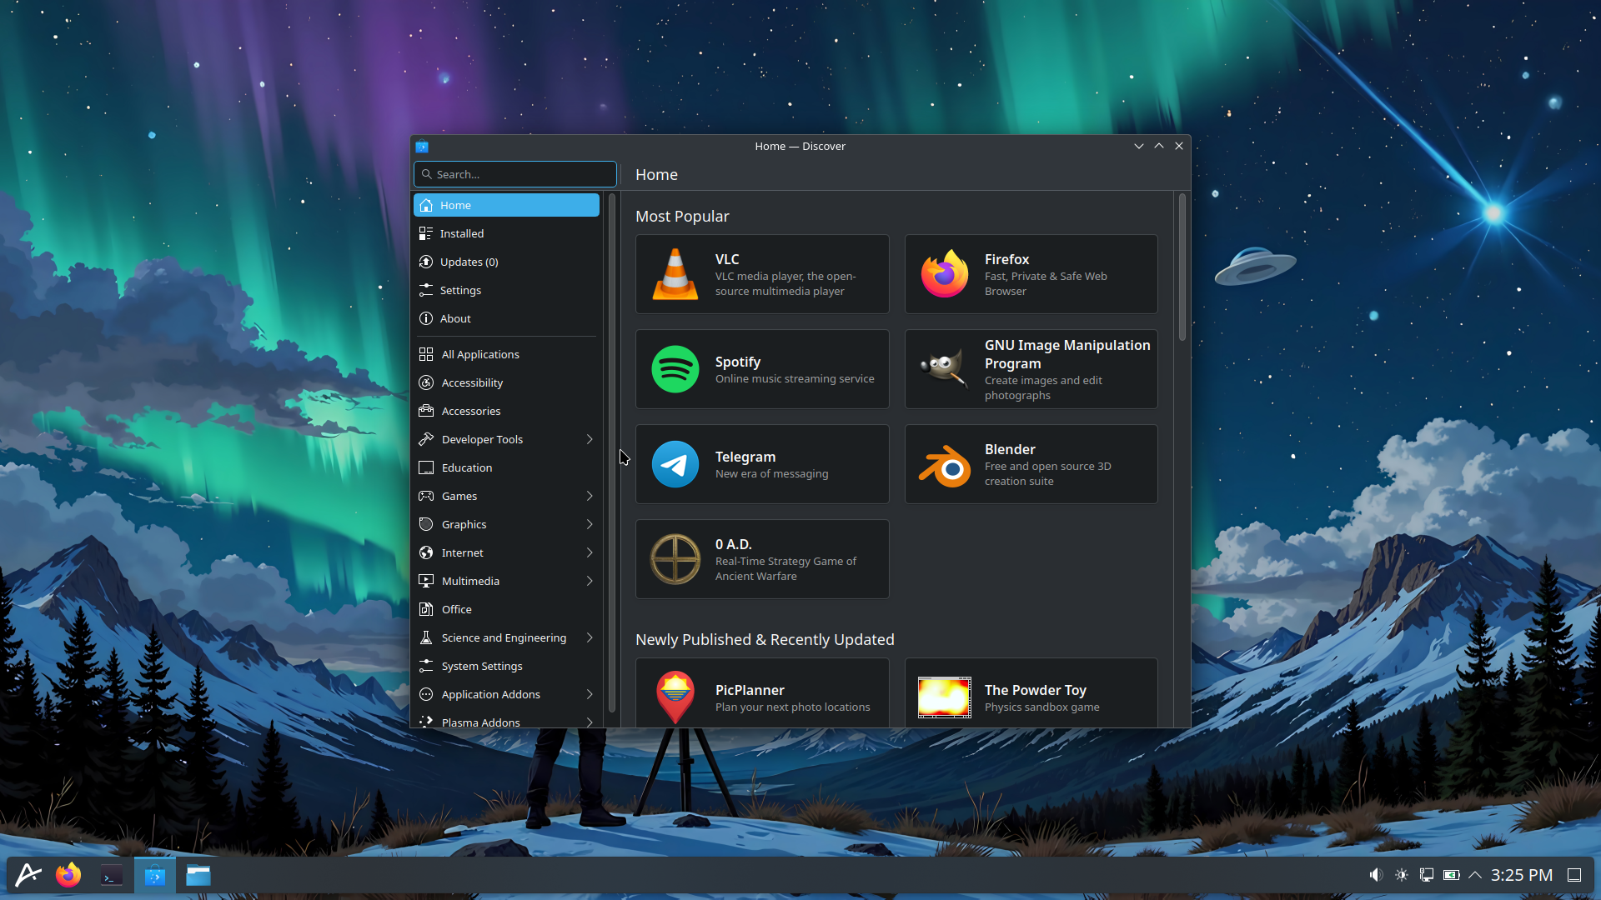
Task: Expand the Games category chevron
Action: pyautogui.click(x=590, y=496)
